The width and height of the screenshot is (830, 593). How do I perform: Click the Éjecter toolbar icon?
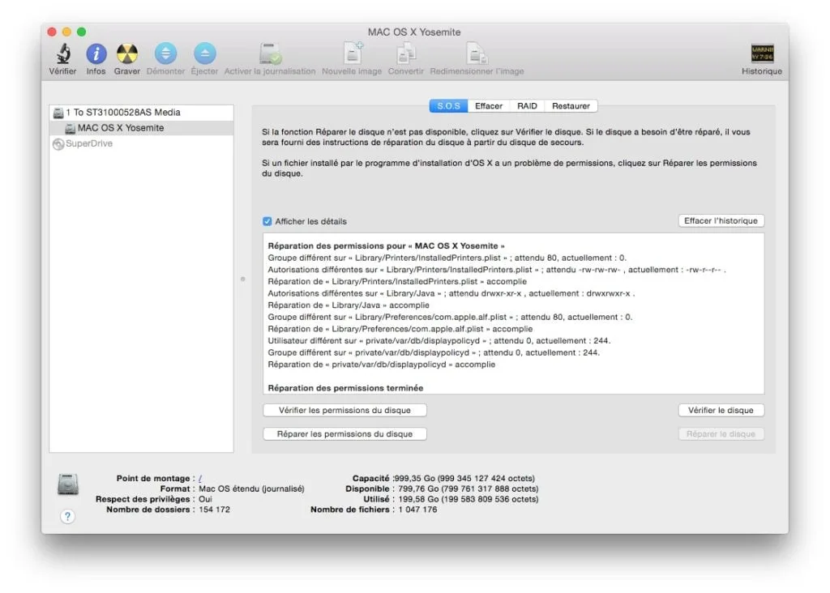coord(205,53)
